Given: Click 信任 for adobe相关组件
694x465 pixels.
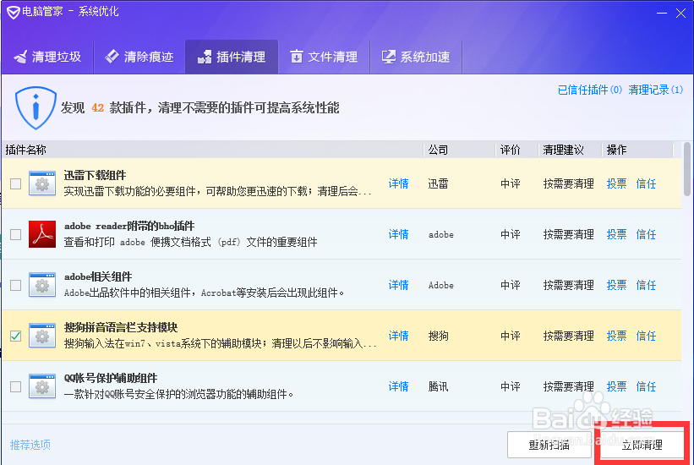Looking at the screenshot, I should (646, 285).
